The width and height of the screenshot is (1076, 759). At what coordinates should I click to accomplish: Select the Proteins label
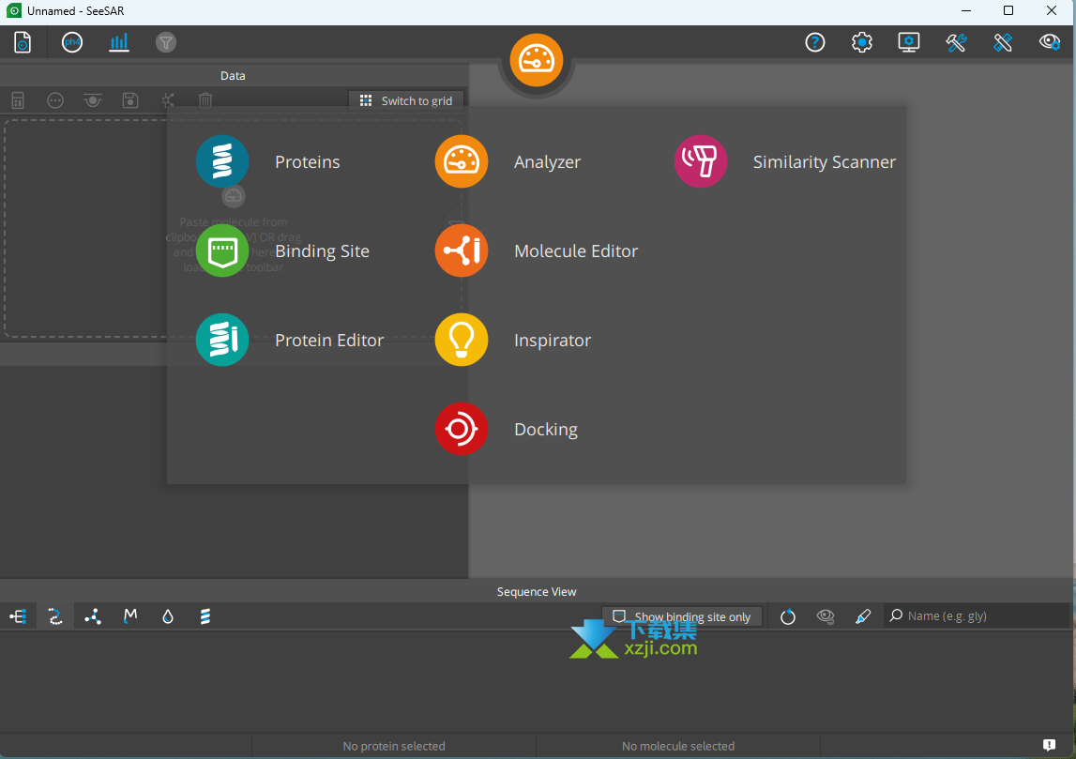[x=308, y=162]
